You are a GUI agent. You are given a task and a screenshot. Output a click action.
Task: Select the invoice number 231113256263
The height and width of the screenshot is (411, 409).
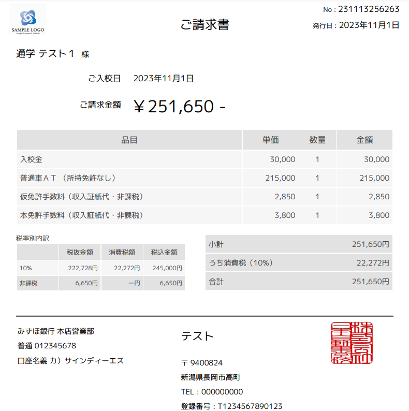click(x=369, y=9)
